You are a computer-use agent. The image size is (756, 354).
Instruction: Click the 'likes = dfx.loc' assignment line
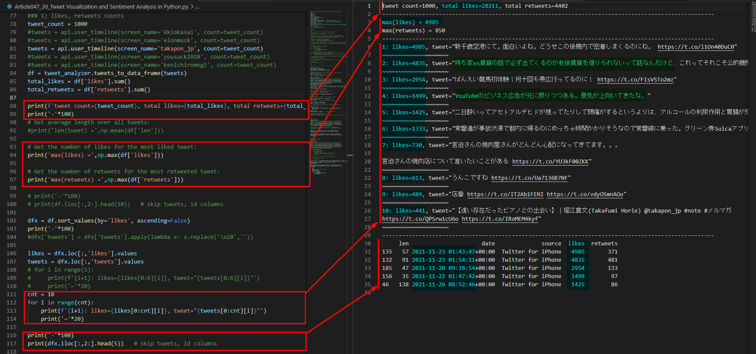pos(82,254)
